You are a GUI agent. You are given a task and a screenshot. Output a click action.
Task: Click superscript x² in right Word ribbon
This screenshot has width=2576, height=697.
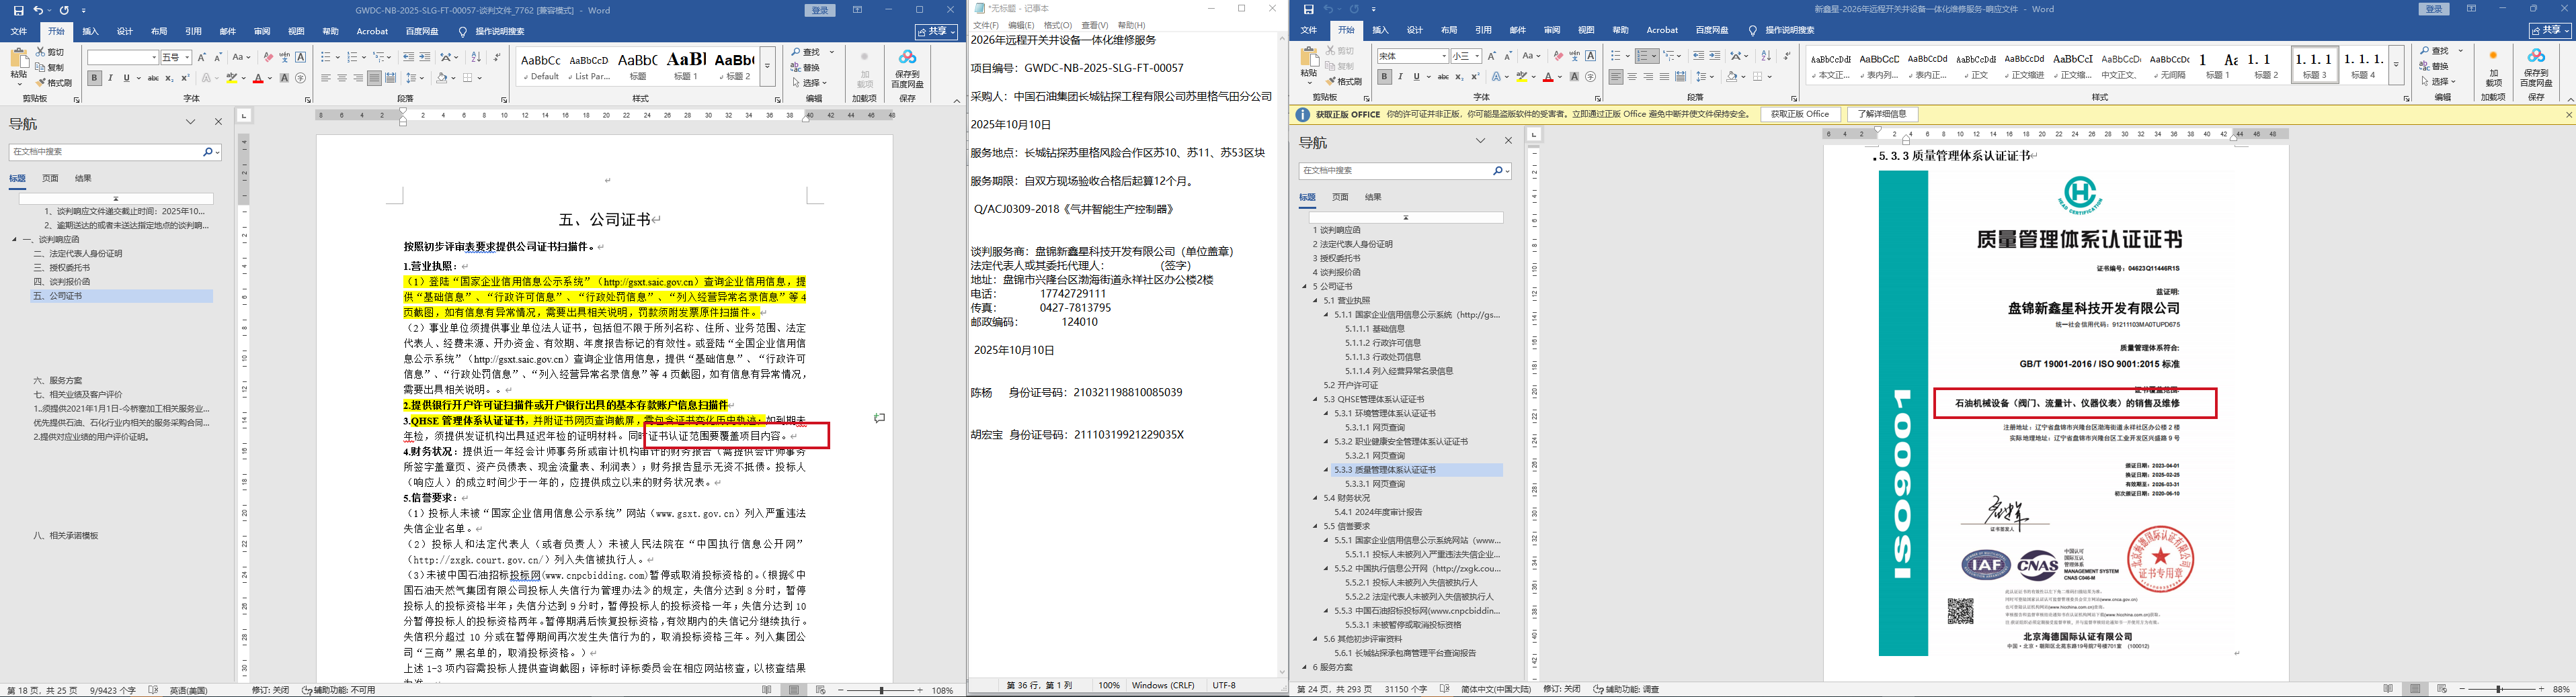[x=1475, y=77]
